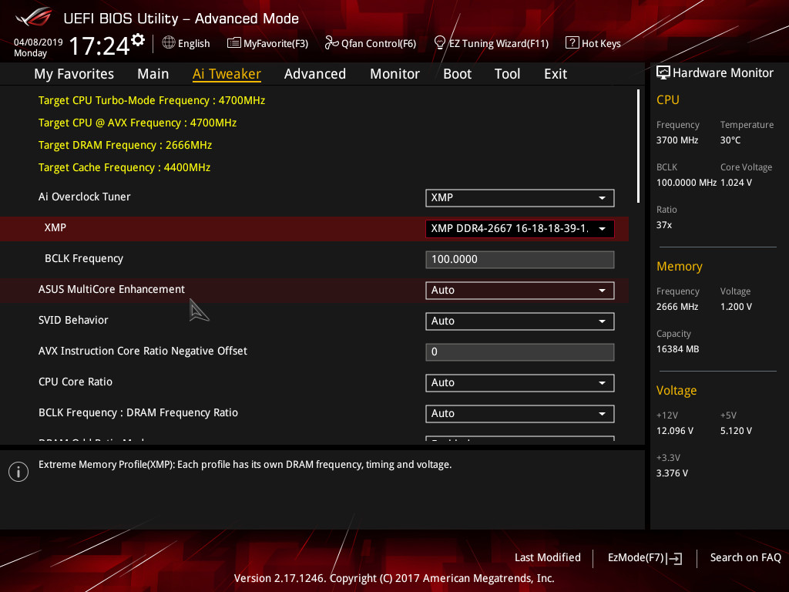Switch to the Main tab
Screen dimensions: 789x592
click(x=153, y=74)
